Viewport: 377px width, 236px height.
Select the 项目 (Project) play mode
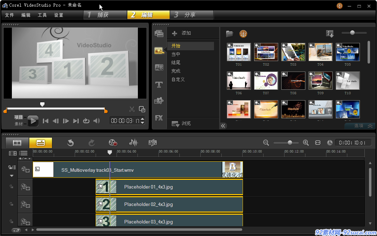(18, 117)
